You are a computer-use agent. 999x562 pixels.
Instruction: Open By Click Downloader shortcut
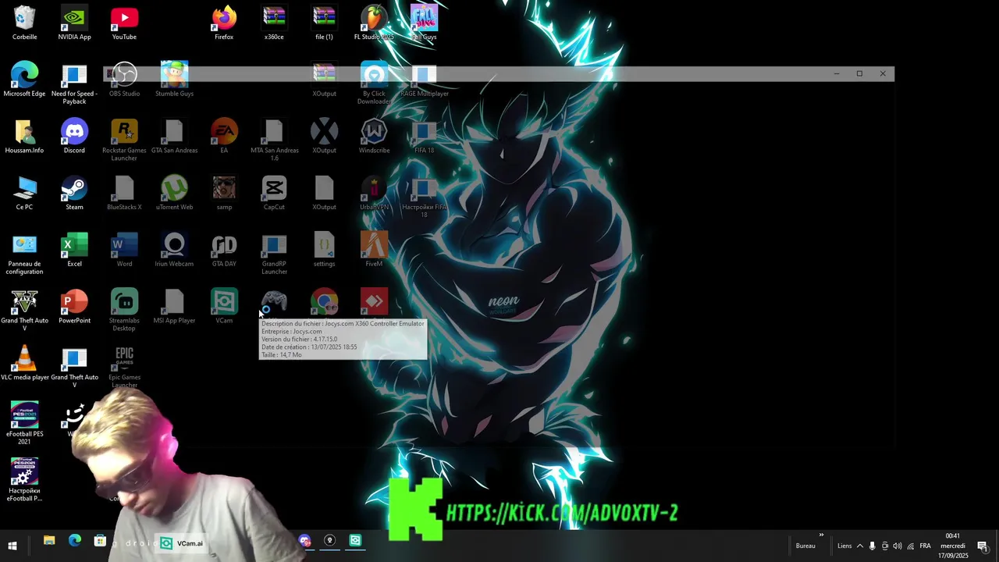[374, 84]
